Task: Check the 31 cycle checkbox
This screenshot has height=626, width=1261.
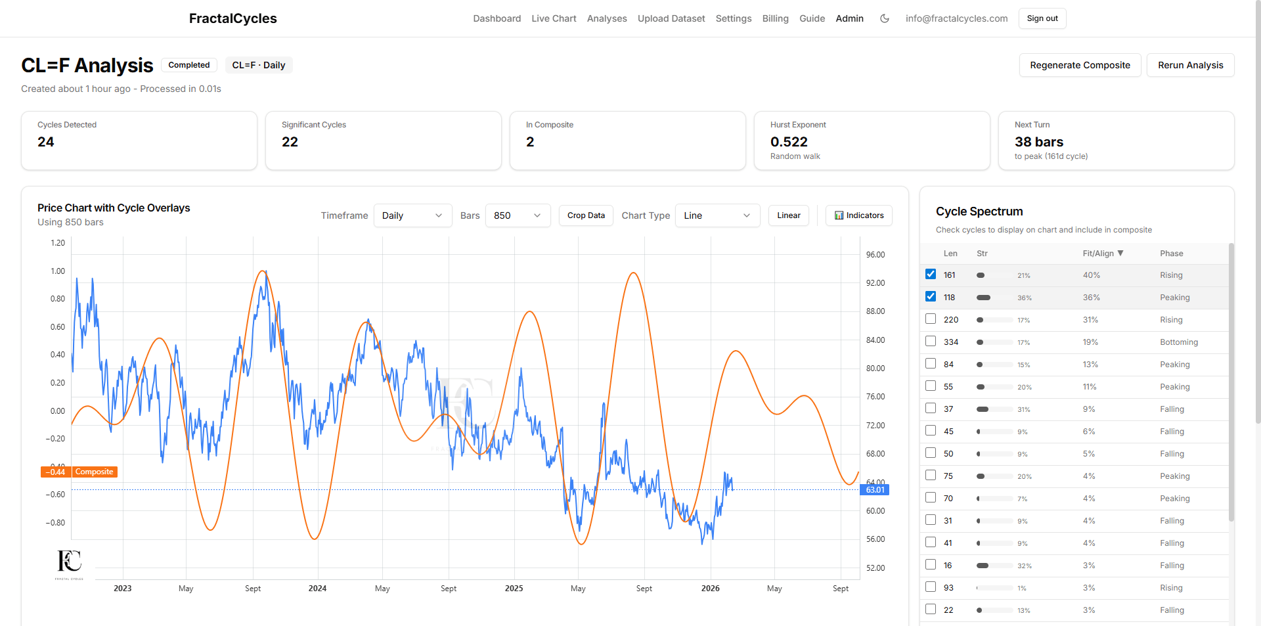Action: pos(931,520)
